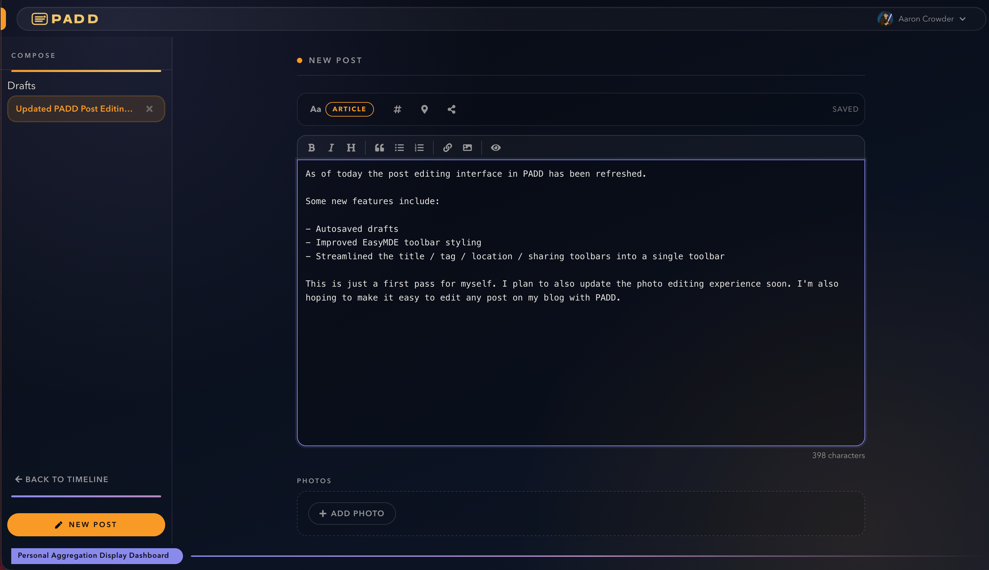Insert an image with the picture icon
The height and width of the screenshot is (570, 989).
click(x=467, y=148)
